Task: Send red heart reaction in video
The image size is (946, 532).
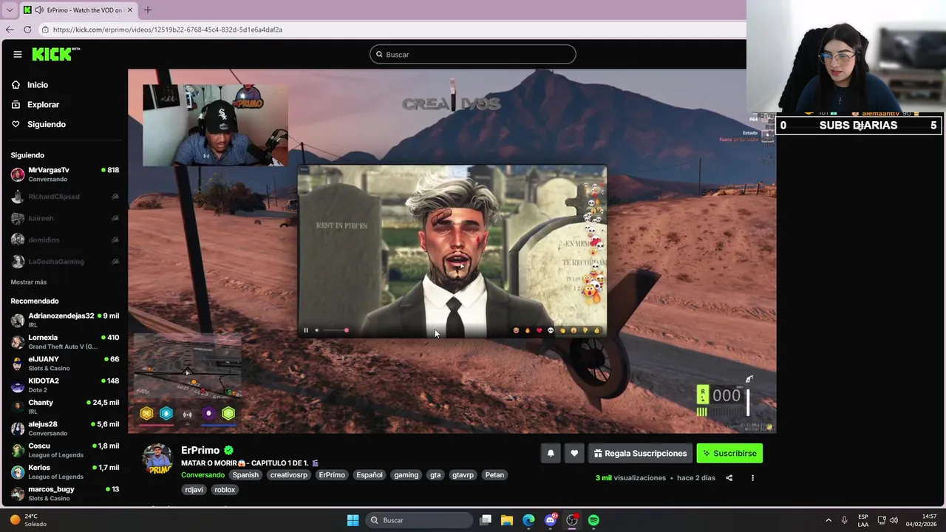Action: click(x=539, y=330)
